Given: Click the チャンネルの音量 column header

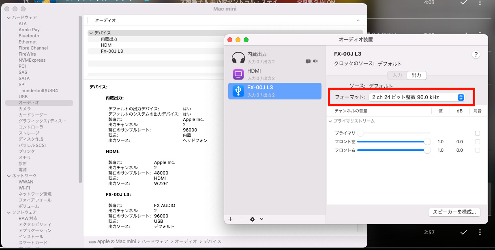Looking at the screenshot, I should 351,111.
